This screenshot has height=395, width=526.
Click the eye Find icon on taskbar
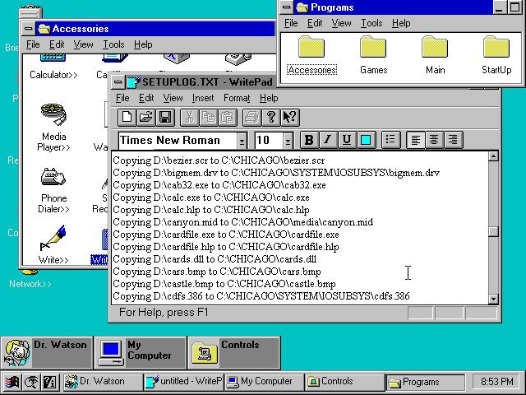[x=31, y=382]
